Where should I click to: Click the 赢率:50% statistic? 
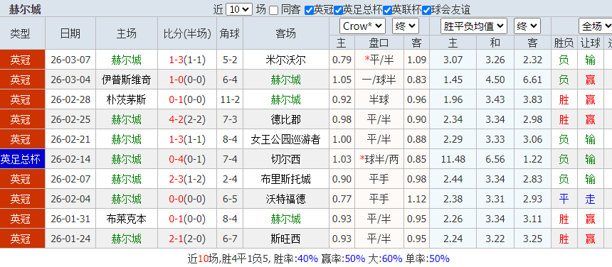[x=343, y=258]
